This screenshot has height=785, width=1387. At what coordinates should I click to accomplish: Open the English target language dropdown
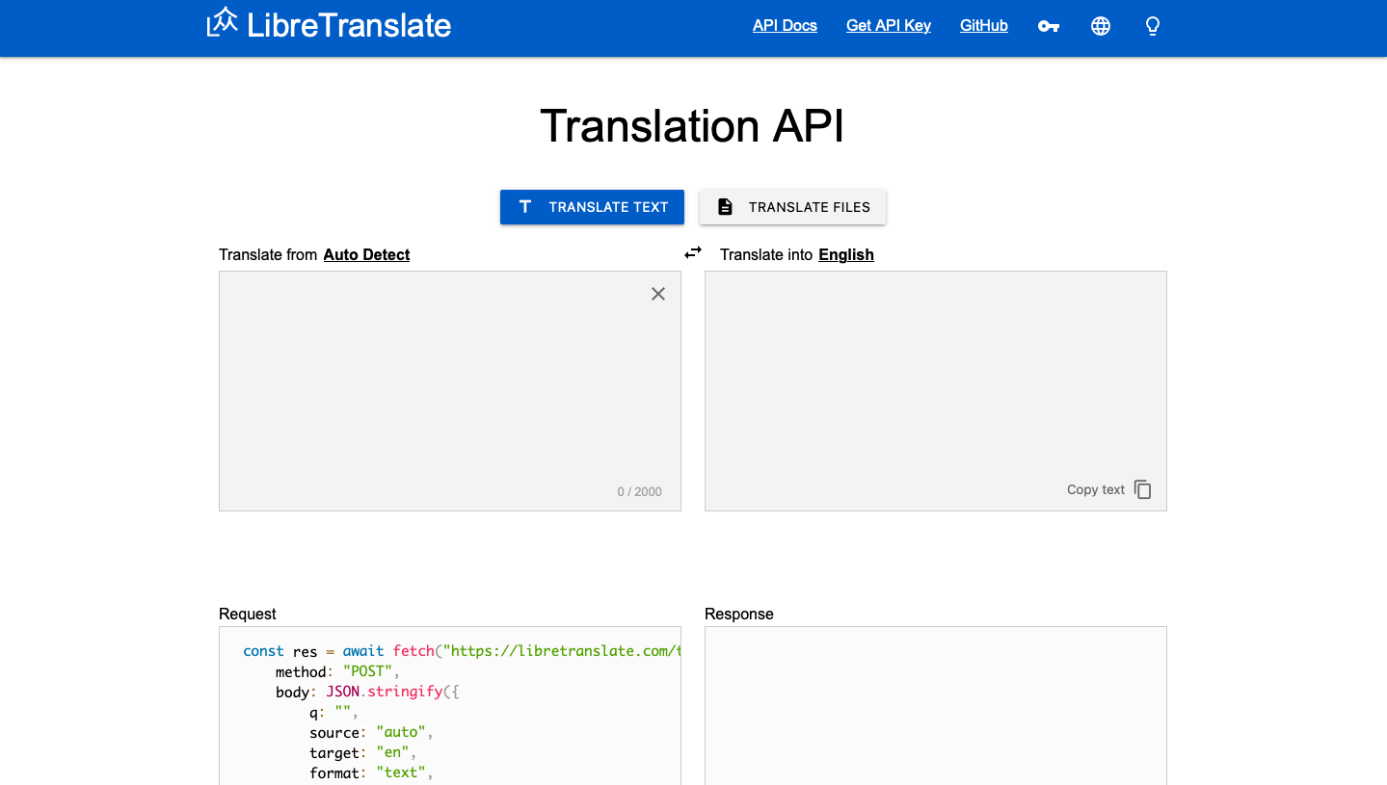click(846, 254)
